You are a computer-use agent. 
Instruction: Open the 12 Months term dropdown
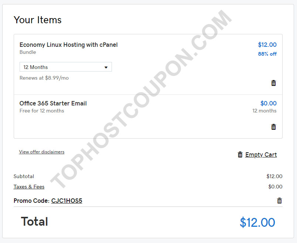point(66,67)
